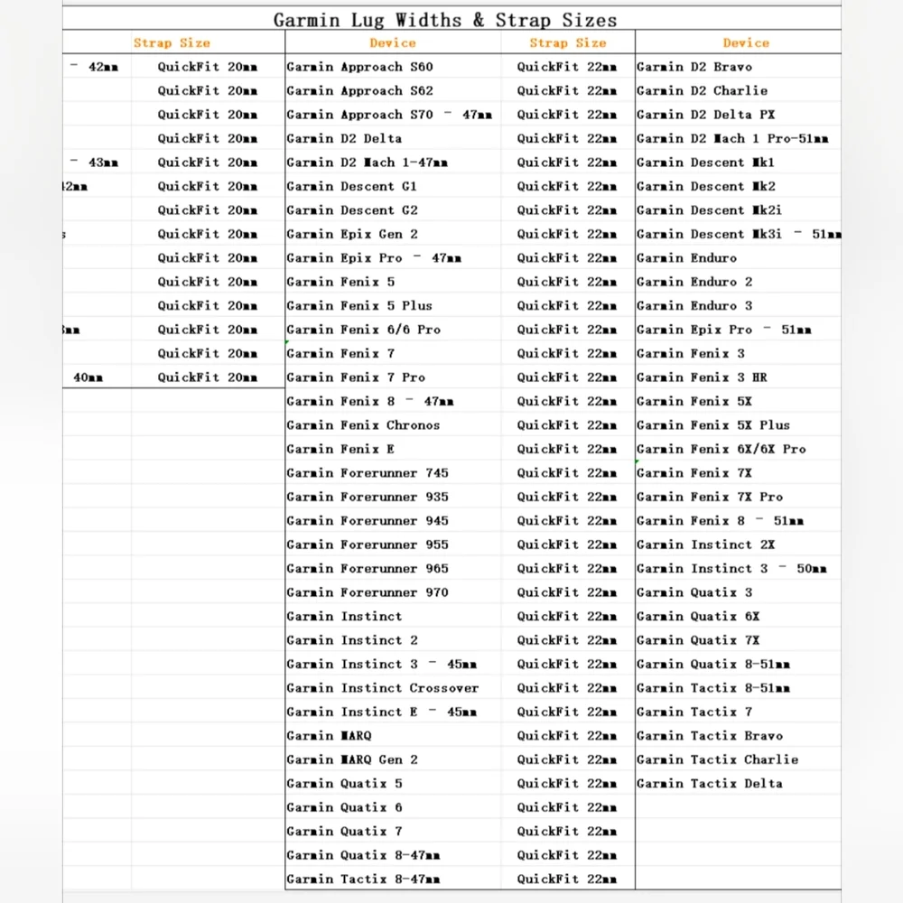This screenshot has width=903, height=903.
Task: Select the "Garmin Enduro 2" cell
Action: (739, 282)
